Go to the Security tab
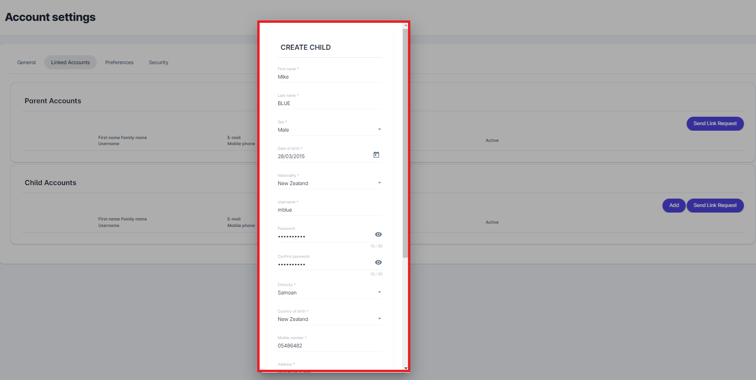Screen dimensions: 756x380 [x=159, y=62]
